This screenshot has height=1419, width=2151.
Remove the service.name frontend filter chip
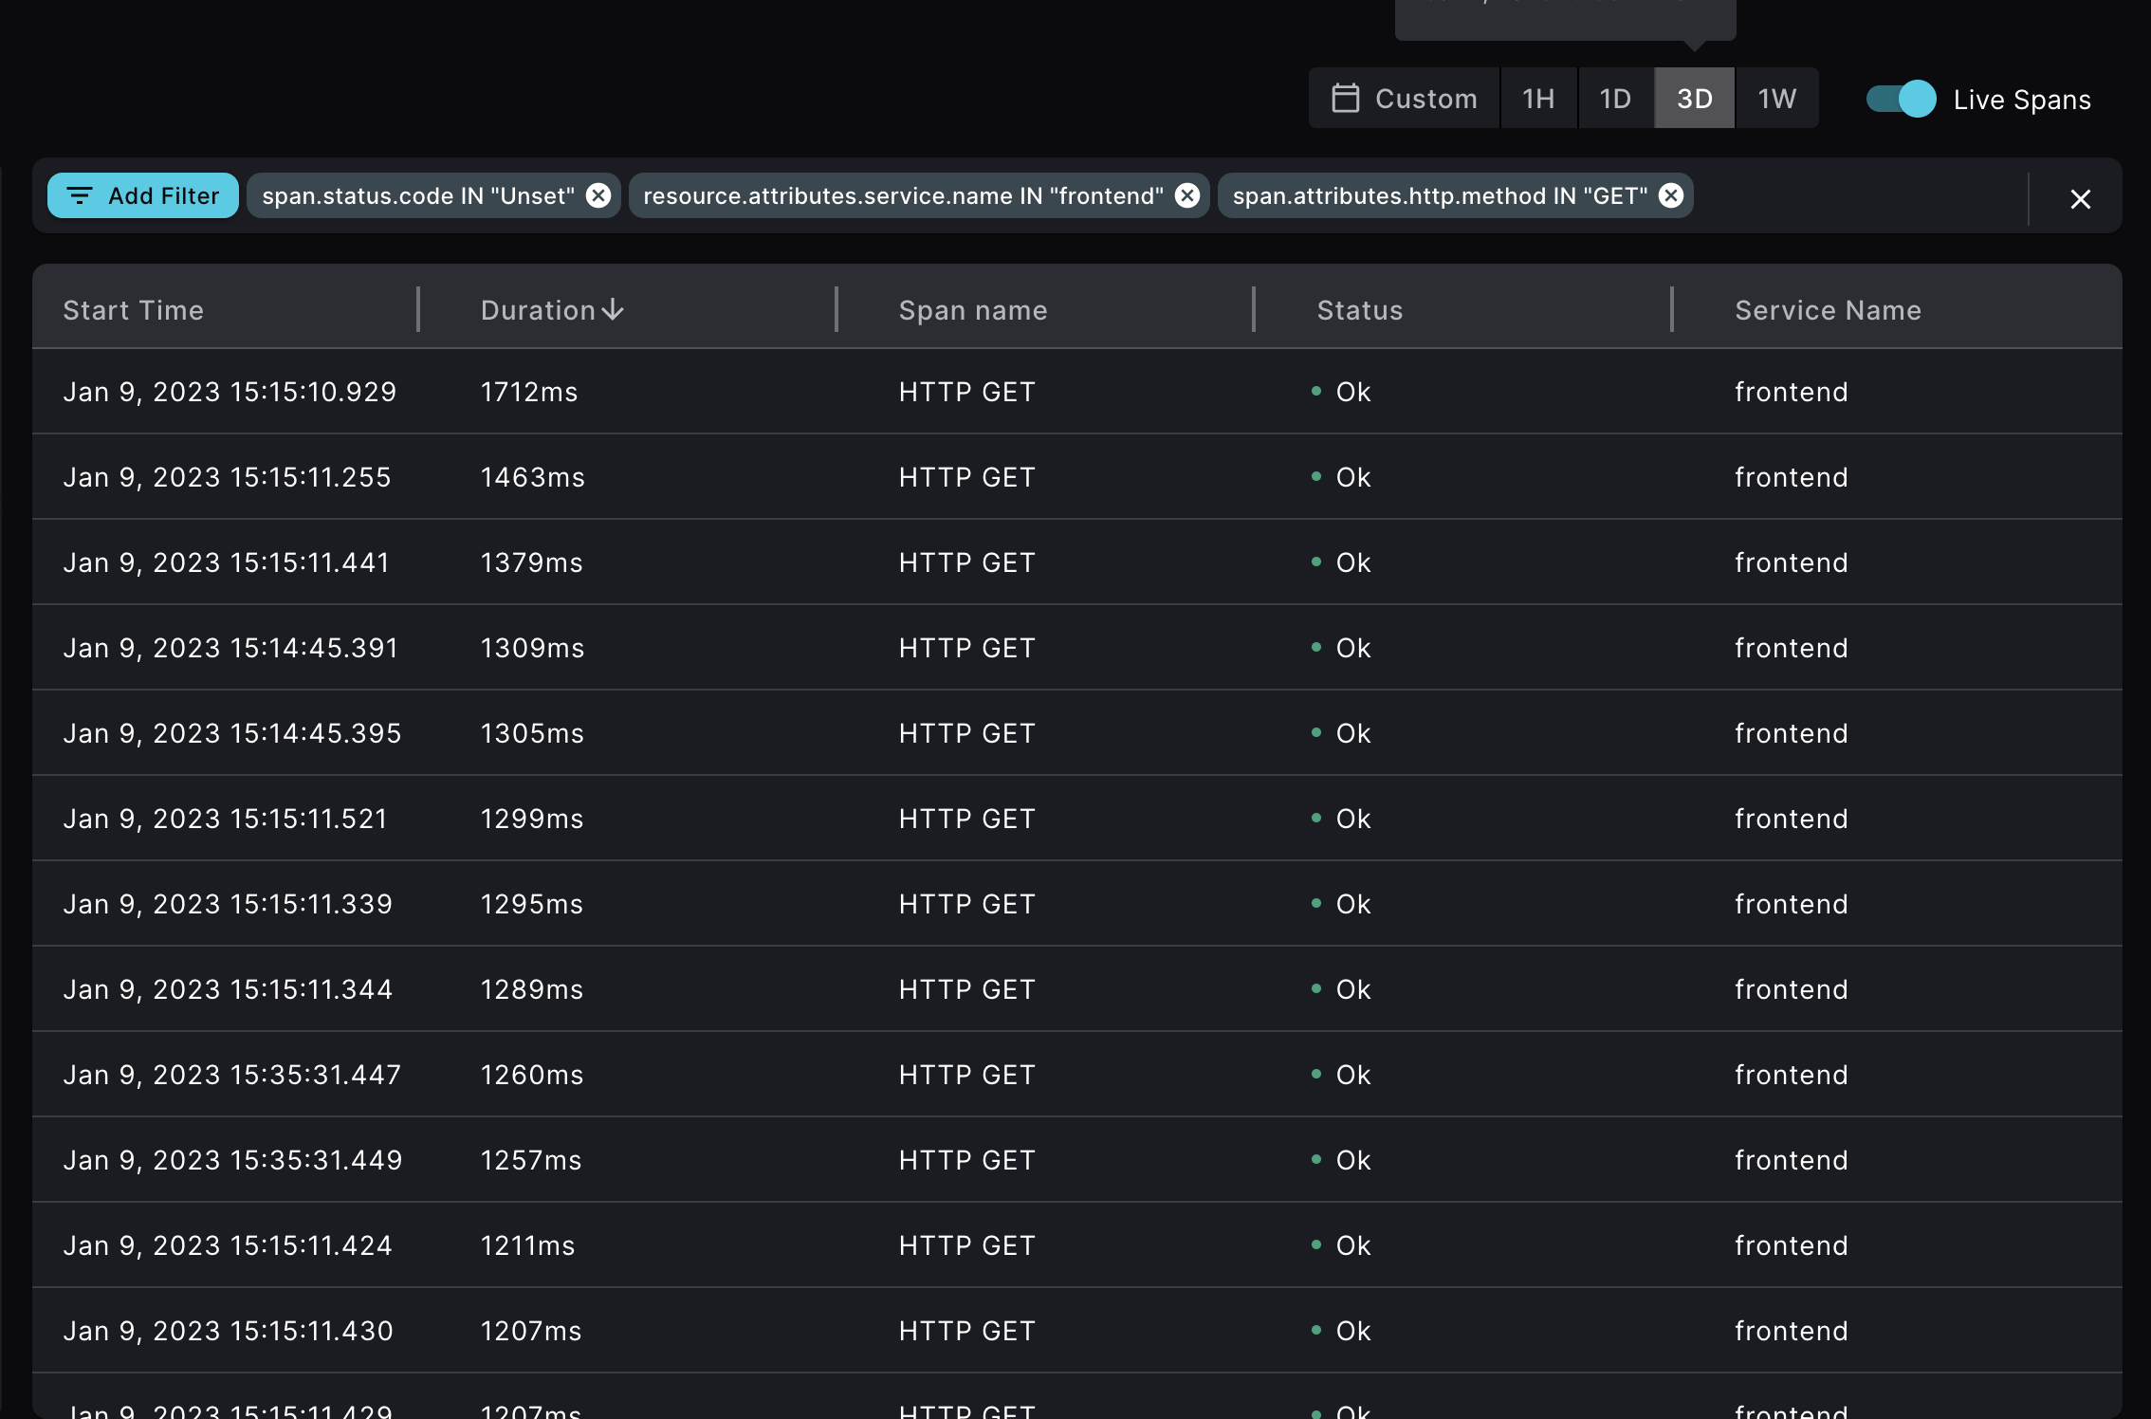click(x=1186, y=195)
